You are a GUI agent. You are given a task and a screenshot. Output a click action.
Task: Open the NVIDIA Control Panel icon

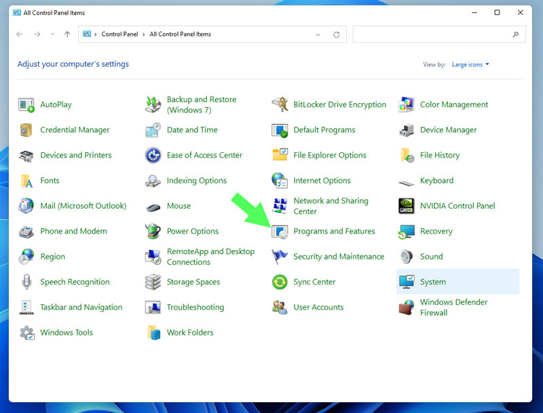pyautogui.click(x=407, y=206)
